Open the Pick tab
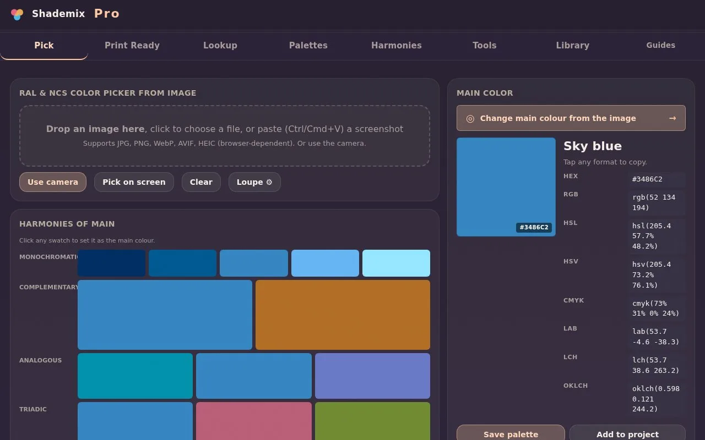Viewport: 705px width, 440px height. [44, 46]
